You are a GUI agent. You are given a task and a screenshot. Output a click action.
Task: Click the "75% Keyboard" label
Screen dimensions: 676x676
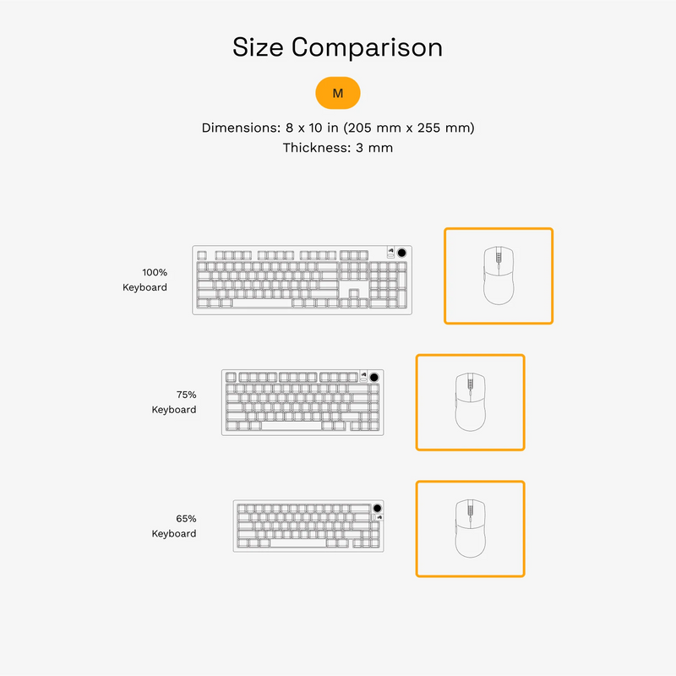click(x=174, y=402)
